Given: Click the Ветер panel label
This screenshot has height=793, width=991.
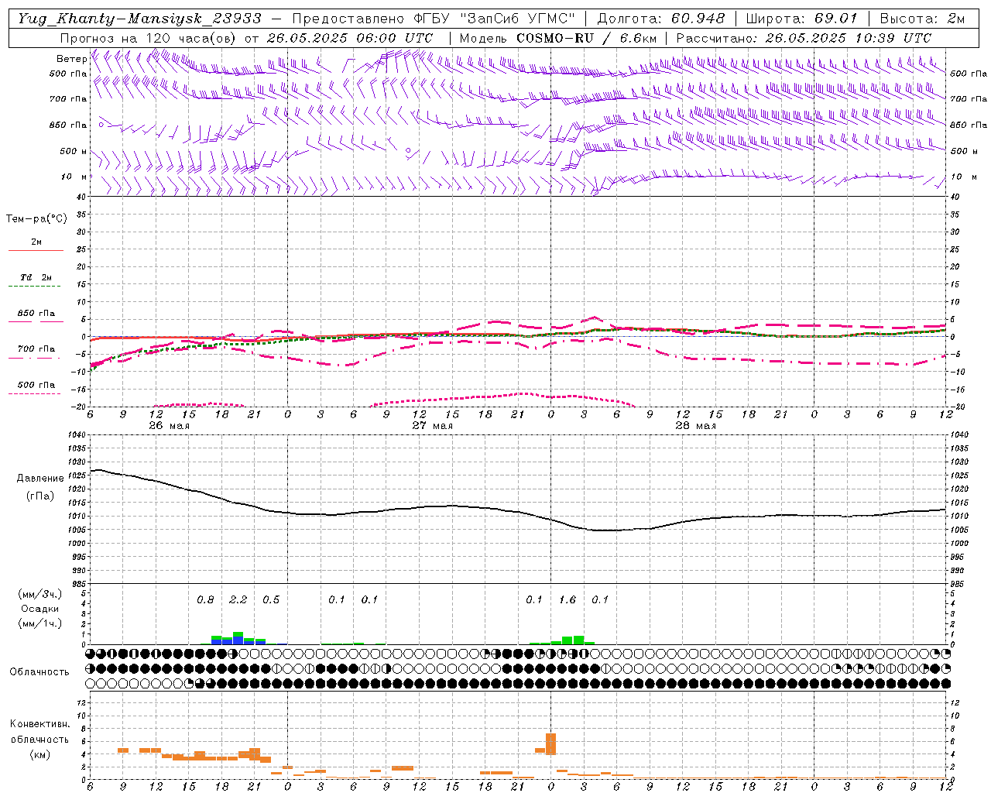Looking at the screenshot, I should (71, 59).
